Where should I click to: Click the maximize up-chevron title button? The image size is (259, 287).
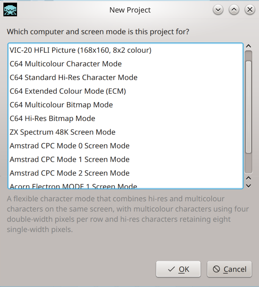pyautogui.click(x=234, y=9)
